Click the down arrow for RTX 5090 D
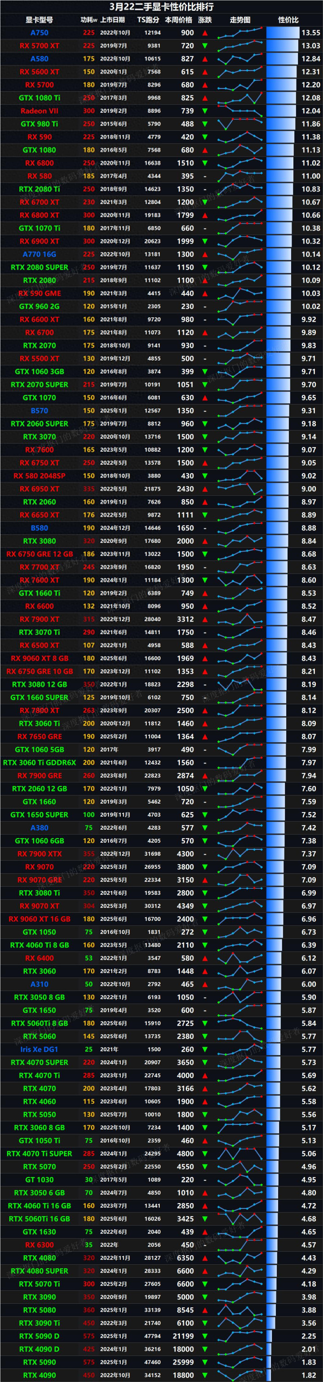This screenshot has width=323, height=1382. pos(205,1337)
